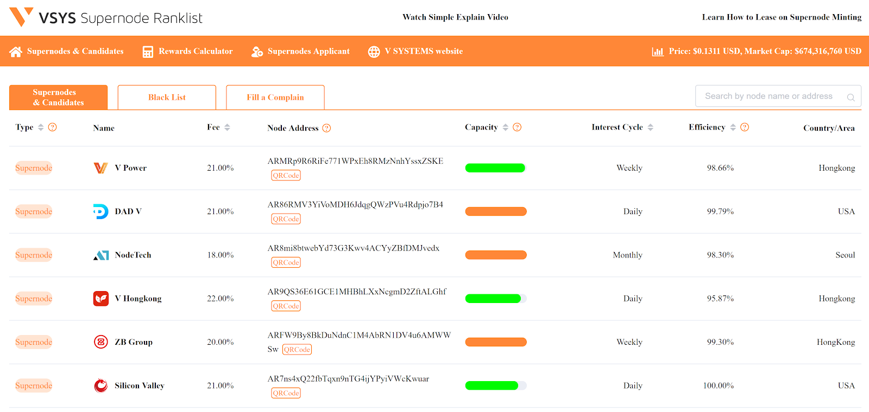Click the NodeTech node logo
This screenshot has width=869, height=412.
(x=101, y=255)
